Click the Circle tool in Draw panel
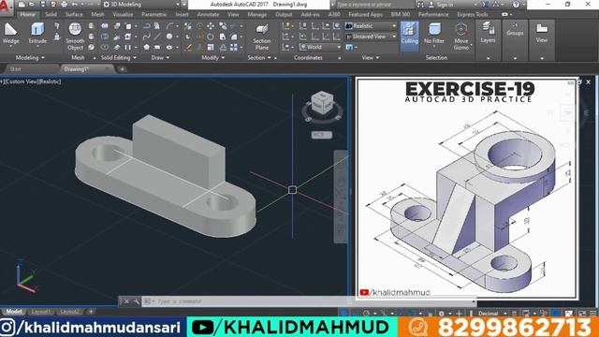599x337 pixels. click(169, 37)
